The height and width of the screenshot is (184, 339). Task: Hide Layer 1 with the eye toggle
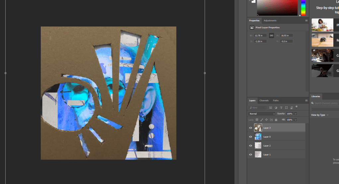tap(251, 154)
